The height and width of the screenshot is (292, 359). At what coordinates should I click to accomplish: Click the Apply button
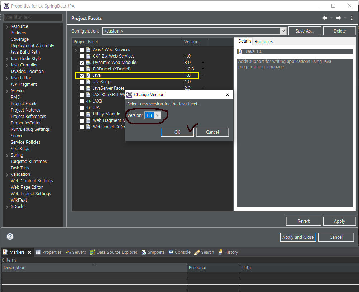[340, 221]
